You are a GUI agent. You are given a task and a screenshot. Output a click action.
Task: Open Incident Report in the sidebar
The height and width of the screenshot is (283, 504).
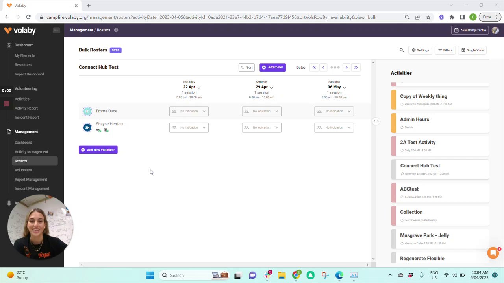click(26, 118)
